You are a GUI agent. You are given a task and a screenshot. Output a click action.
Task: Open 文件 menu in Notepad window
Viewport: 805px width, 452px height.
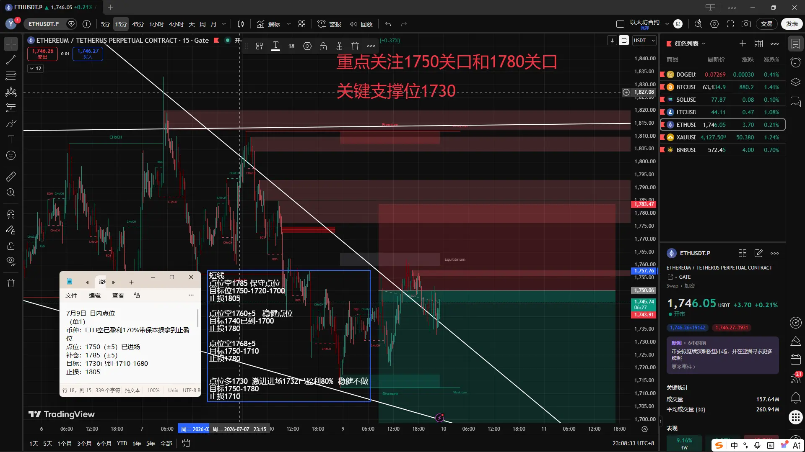[x=71, y=295]
